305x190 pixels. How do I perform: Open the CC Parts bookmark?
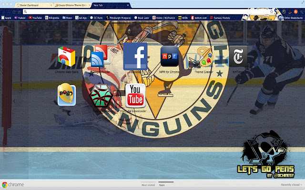click(x=96, y=18)
